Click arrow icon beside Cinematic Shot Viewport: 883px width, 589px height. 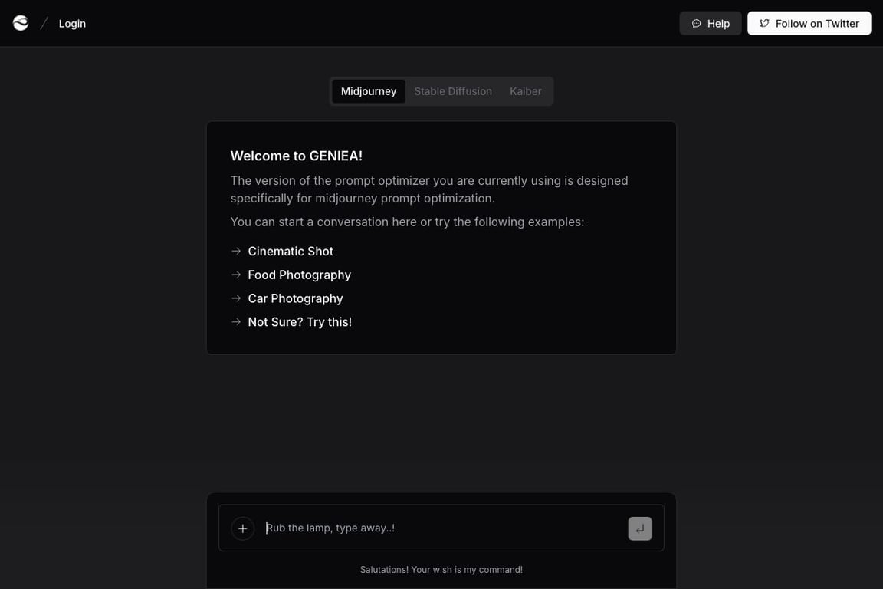(236, 252)
